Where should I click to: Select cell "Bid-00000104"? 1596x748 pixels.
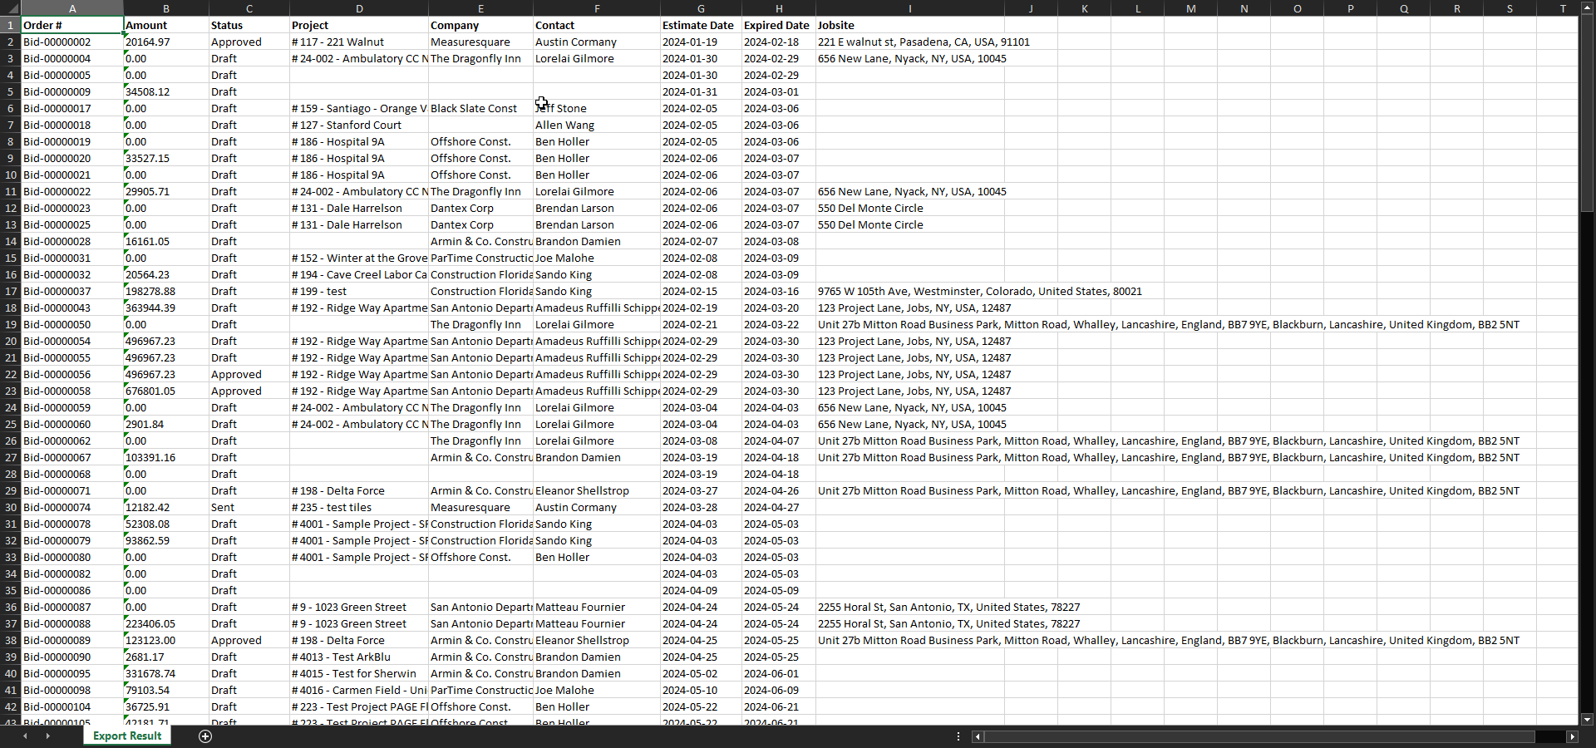pyautogui.click(x=72, y=706)
